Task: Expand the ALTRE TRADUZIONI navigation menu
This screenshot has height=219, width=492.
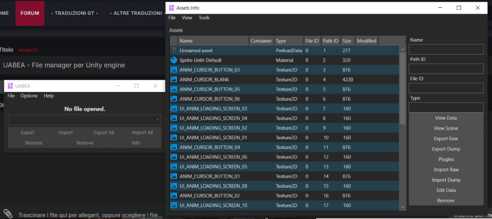Action: (138, 13)
